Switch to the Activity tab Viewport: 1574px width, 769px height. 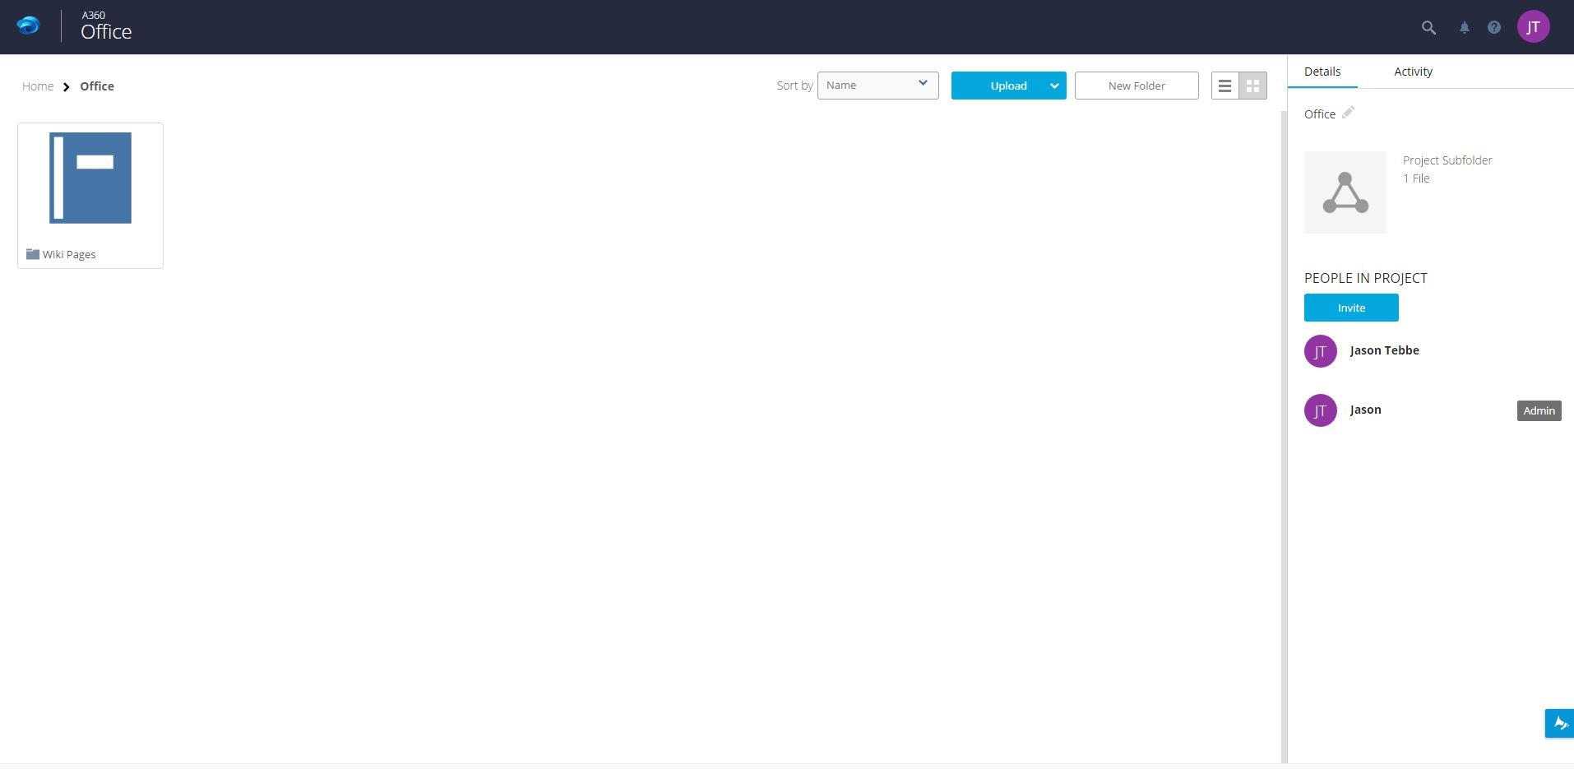1412,72
